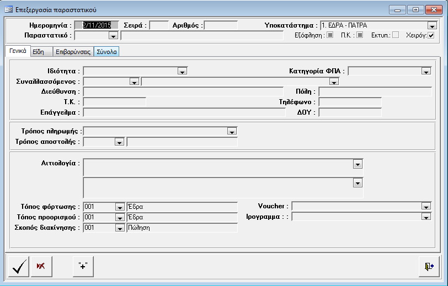The image size is (448, 286).
Task: Click the exit door icon
Action: tap(429, 266)
